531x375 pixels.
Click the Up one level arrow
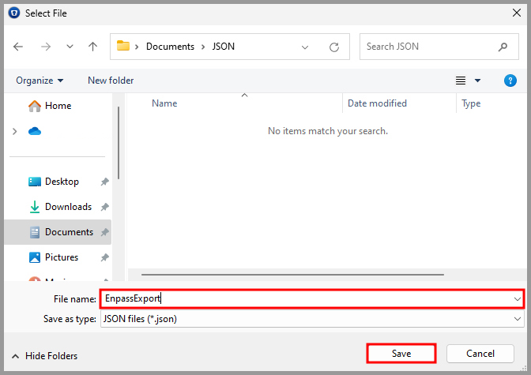[92, 47]
